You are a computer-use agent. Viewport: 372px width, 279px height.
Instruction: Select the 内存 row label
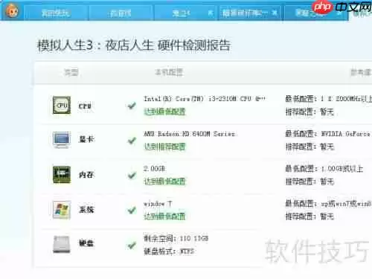point(86,175)
